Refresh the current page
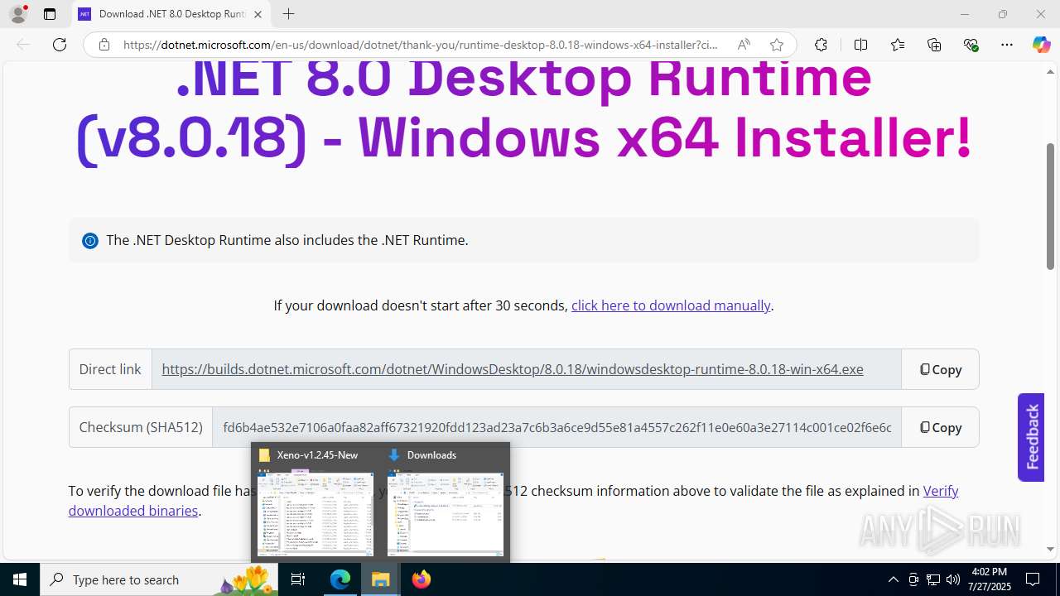The width and height of the screenshot is (1060, 596). coord(60,45)
